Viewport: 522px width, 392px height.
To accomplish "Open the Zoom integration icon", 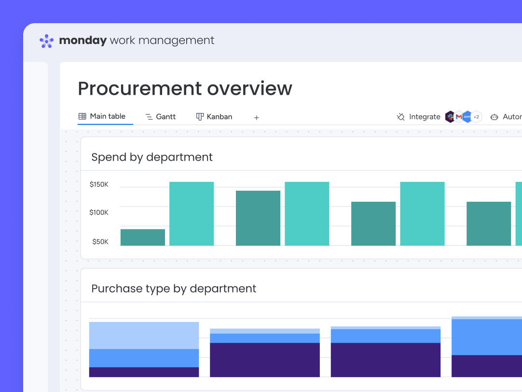I will [467, 116].
